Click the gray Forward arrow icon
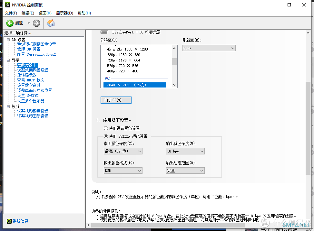This screenshot has width=314, height=231. (36, 23)
